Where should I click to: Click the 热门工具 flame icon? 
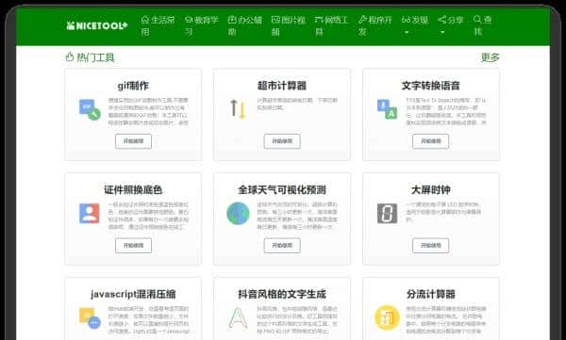(70, 57)
